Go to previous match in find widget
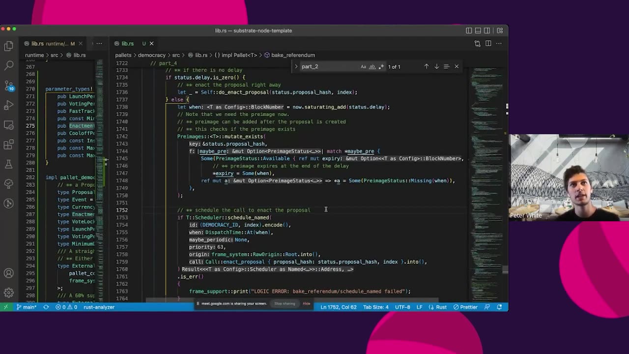The image size is (629, 354). [426, 66]
